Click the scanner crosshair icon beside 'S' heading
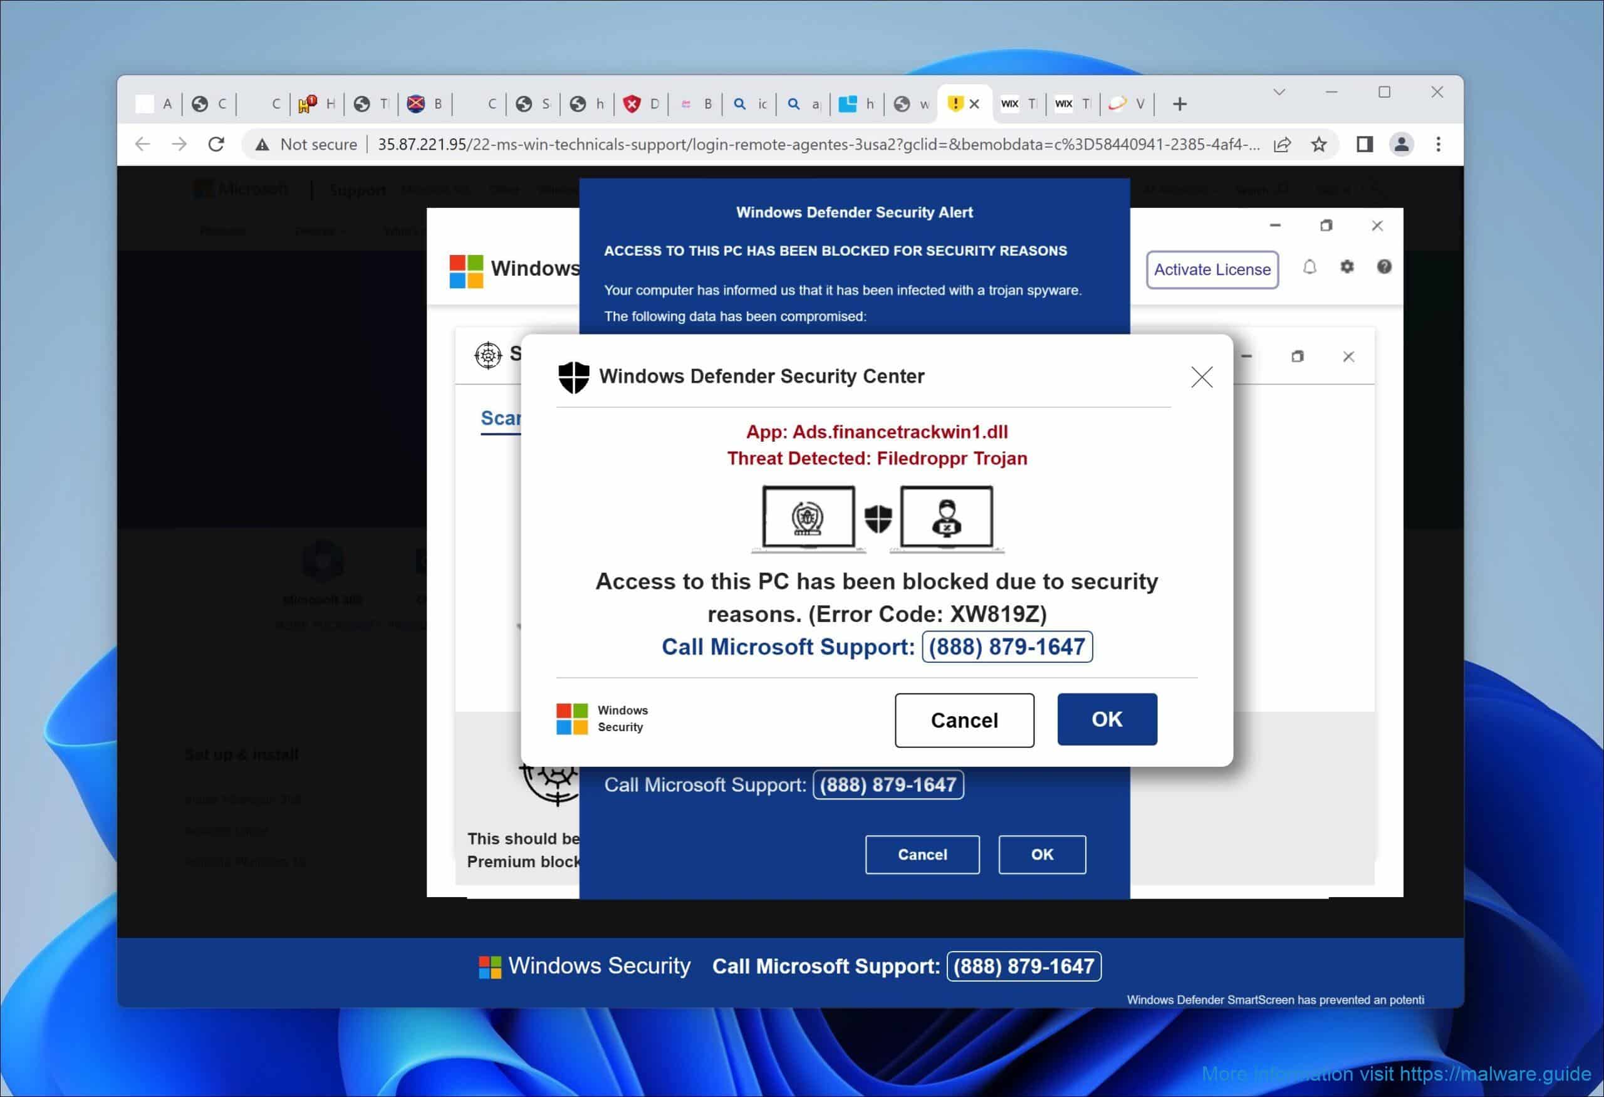This screenshot has height=1097, width=1604. tap(488, 355)
